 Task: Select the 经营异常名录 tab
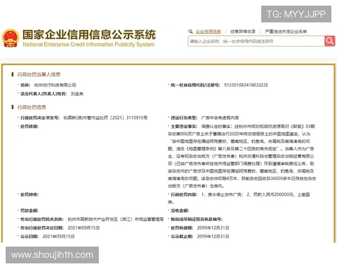243,31
